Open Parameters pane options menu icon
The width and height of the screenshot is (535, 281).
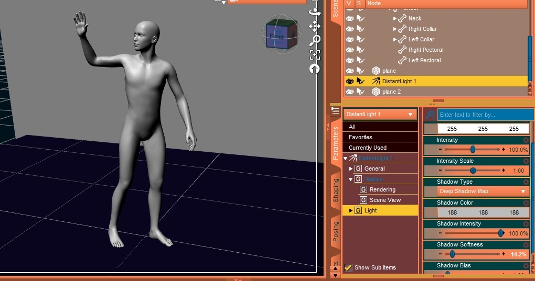click(x=336, y=109)
